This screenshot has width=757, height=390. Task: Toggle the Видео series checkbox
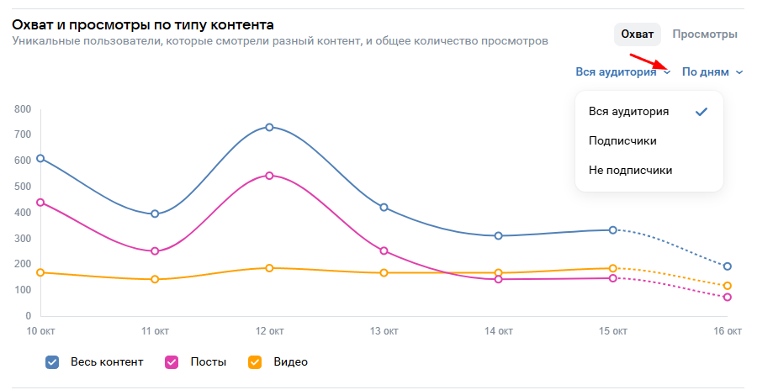point(255,362)
